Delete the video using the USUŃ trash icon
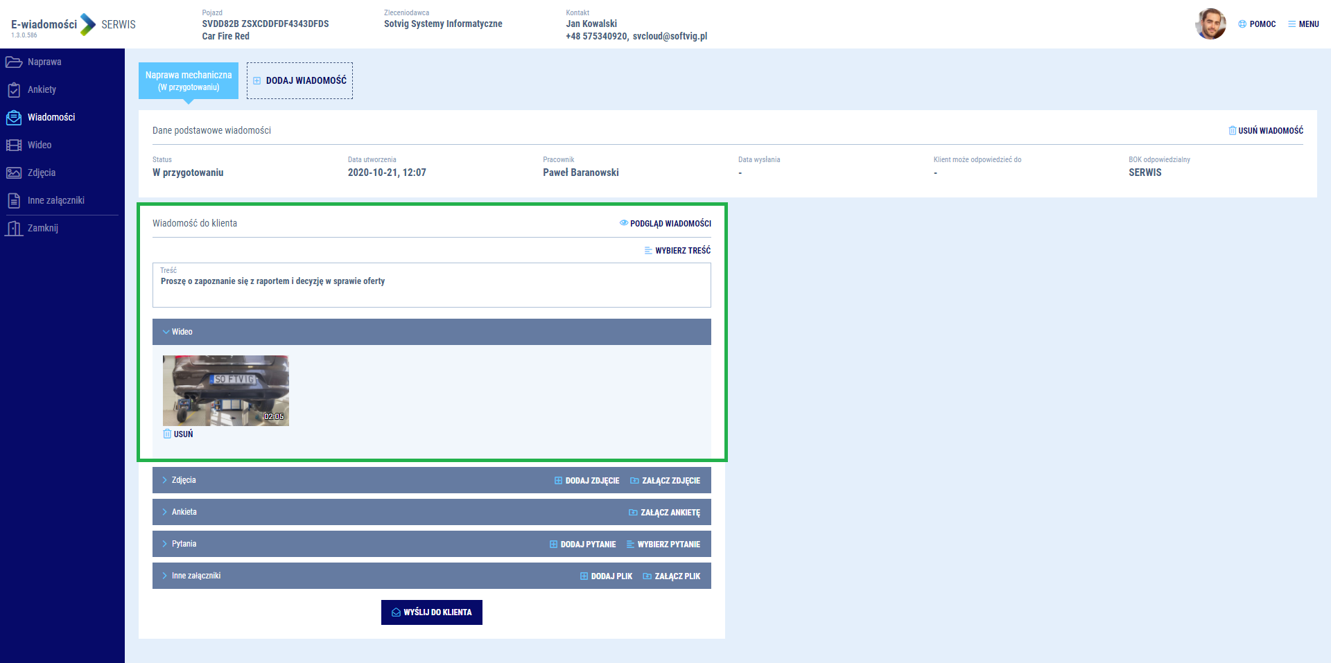 click(x=167, y=434)
